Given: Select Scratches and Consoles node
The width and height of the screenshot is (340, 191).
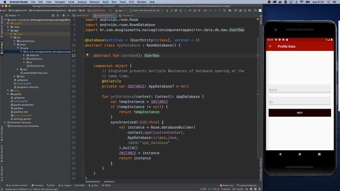Looking at the screenshot, I should 23,126.
